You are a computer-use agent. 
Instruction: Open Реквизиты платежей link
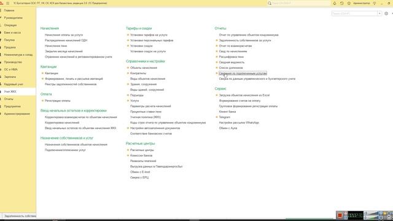point(143,161)
